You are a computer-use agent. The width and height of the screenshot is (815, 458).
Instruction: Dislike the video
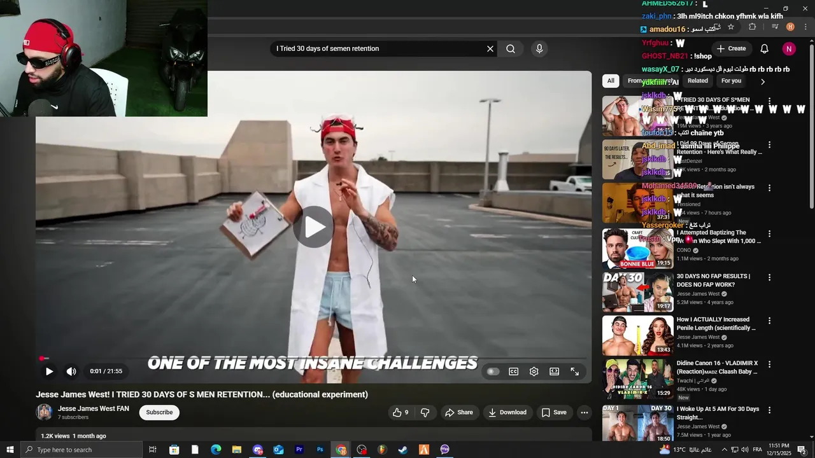[425, 413]
